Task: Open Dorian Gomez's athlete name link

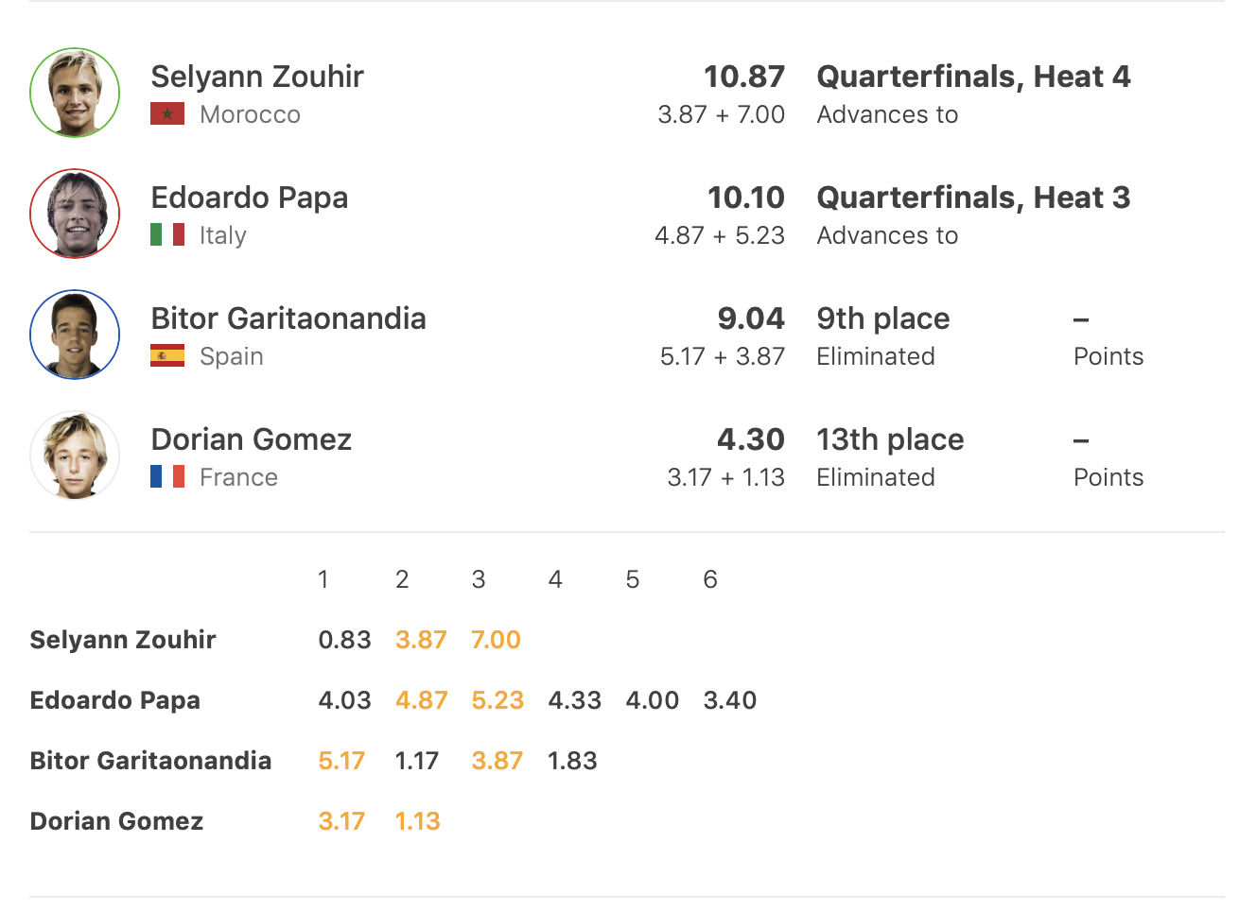Action: click(252, 439)
